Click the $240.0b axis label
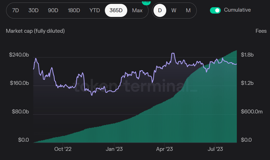This screenshot has width=270, height=160. click(19, 55)
